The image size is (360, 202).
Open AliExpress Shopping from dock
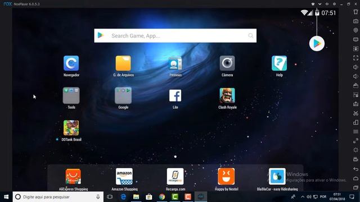click(x=73, y=177)
